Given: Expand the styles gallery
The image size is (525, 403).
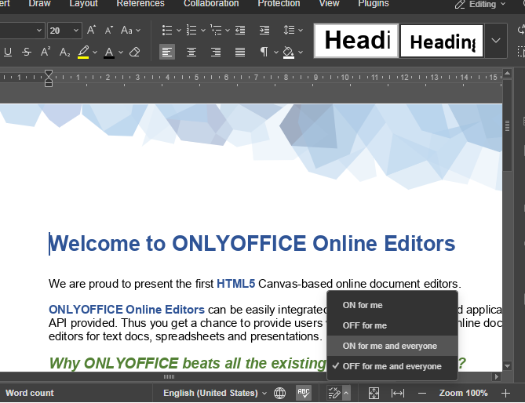Looking at the screenshot, I should [496, 41].
